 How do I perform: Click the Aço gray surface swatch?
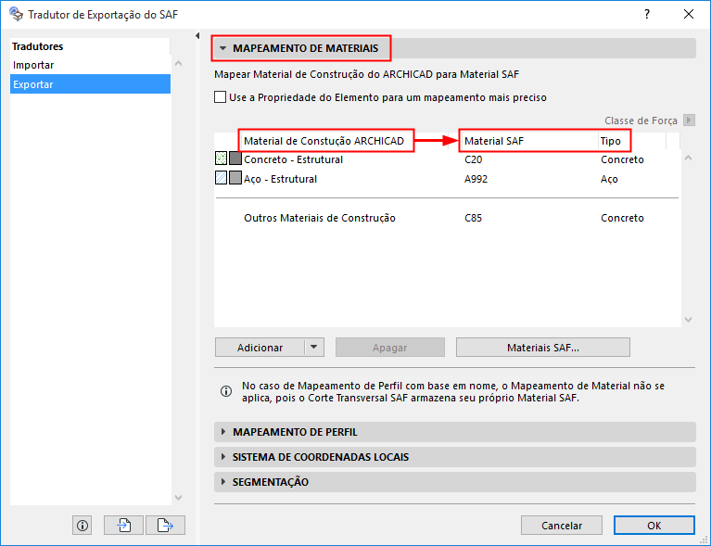point(235,177)
